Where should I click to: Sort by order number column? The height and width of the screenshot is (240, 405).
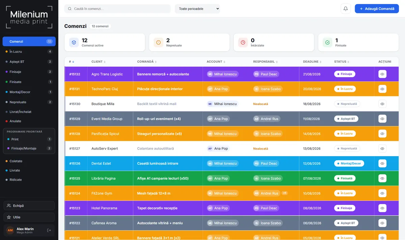coord(72,62)
